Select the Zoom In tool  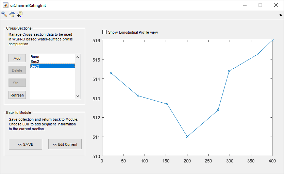pos(4,14)
